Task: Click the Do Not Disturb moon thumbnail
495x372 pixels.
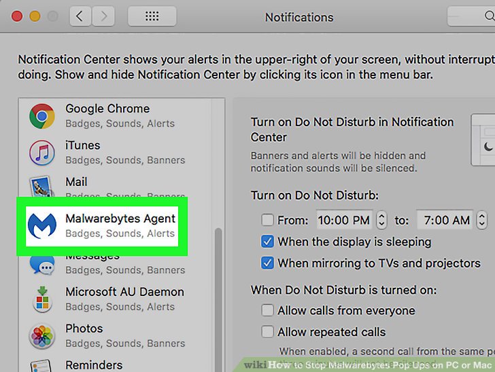Action: point(483,140)
